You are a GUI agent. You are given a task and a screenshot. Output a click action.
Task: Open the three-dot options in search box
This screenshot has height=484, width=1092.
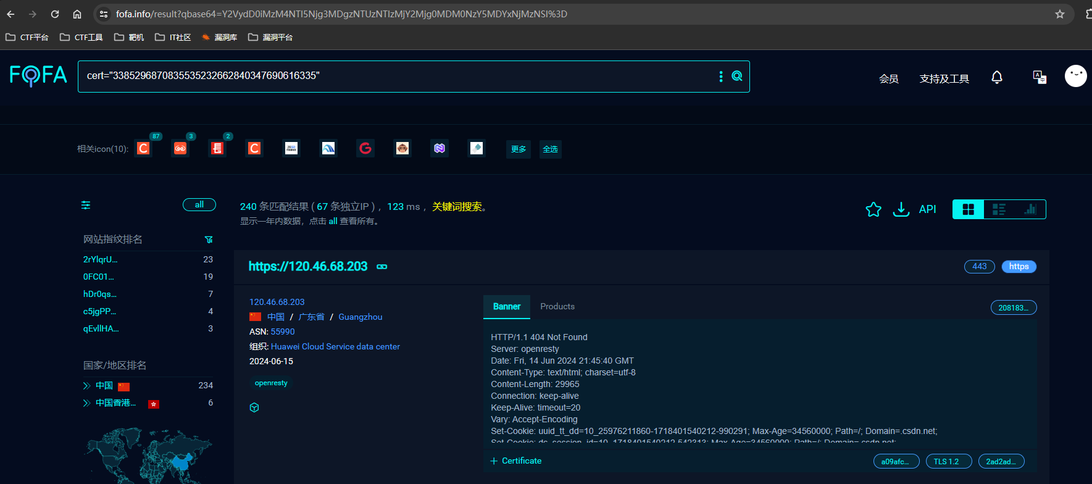point(720,76)
